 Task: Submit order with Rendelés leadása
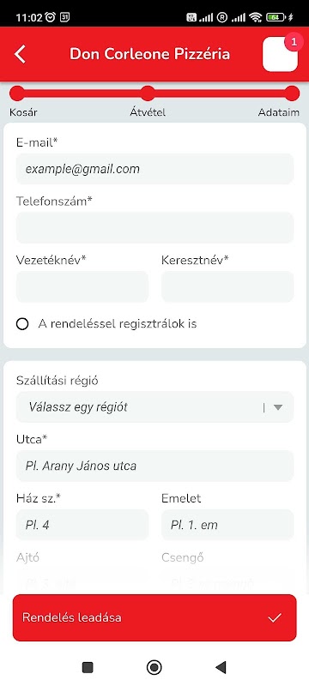click(x=154, y=617)
